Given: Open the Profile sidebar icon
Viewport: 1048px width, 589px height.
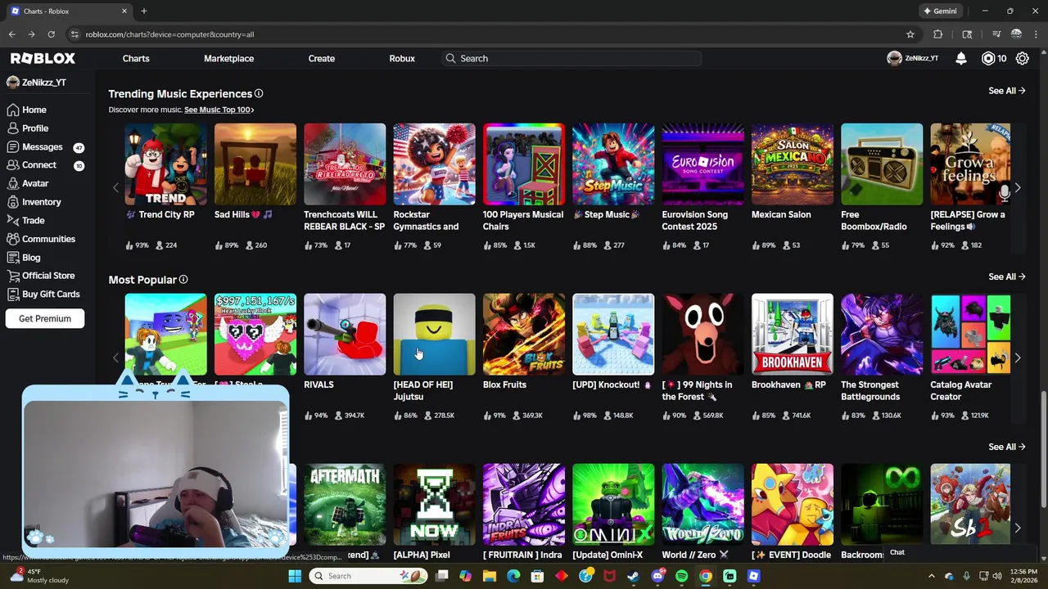Looking at the screenshot, I should click(x=13, y=128).
